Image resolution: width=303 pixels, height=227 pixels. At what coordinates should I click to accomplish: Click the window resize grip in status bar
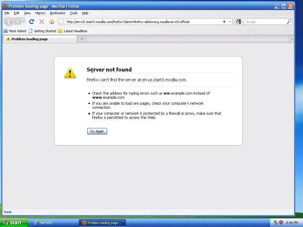point(292,213)
